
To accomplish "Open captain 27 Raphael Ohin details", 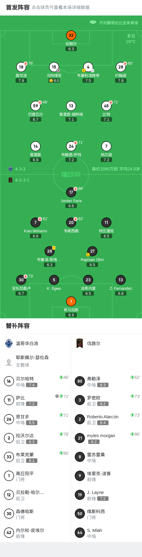I will (x=92, y=251).
